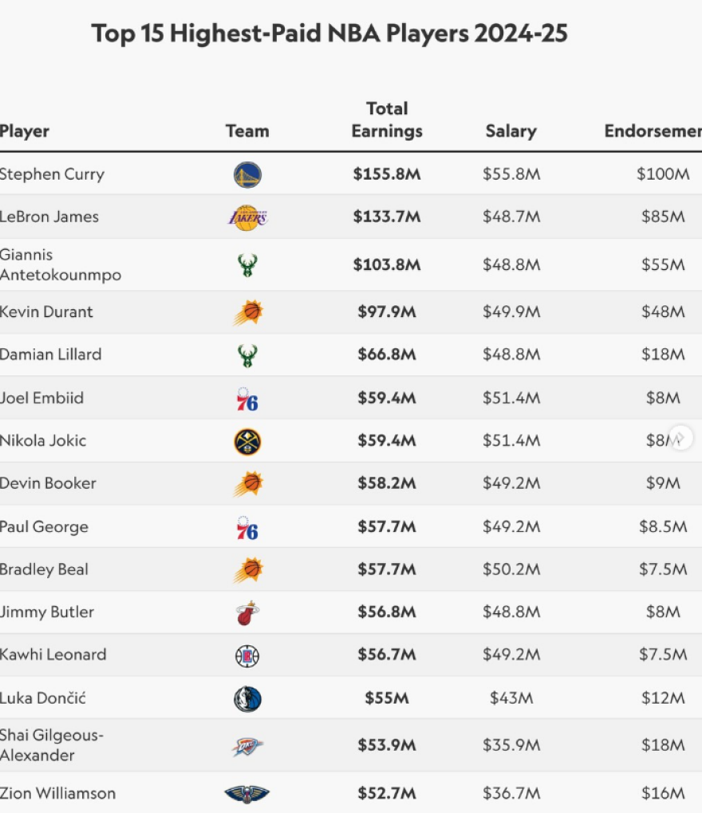The image size is (702, 813).
Task: Click the Golden State Warriors logo
Action: point(247,174)
